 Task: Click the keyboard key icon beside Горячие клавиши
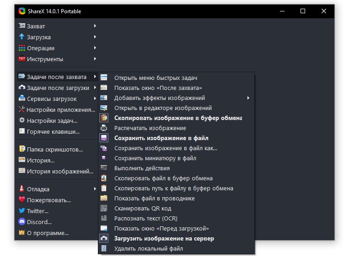coord(22,131)
